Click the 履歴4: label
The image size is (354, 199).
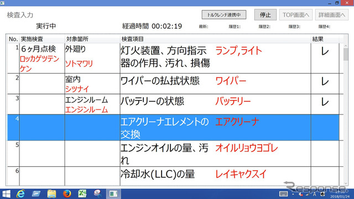click(x=324, y=27)
